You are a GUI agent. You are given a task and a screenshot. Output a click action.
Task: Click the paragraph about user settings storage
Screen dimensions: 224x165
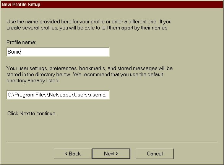point(89,74)
